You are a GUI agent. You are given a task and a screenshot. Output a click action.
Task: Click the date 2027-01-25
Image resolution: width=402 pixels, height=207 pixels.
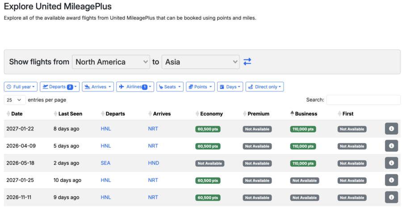21,180
